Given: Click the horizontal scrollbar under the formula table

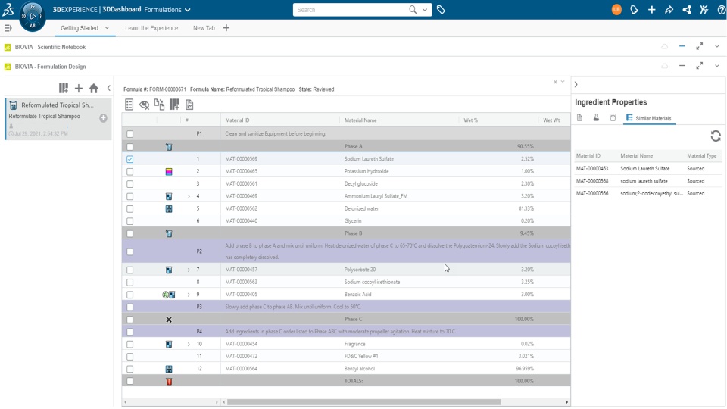Looking at the screenshot, I should (x=364, y=402).
